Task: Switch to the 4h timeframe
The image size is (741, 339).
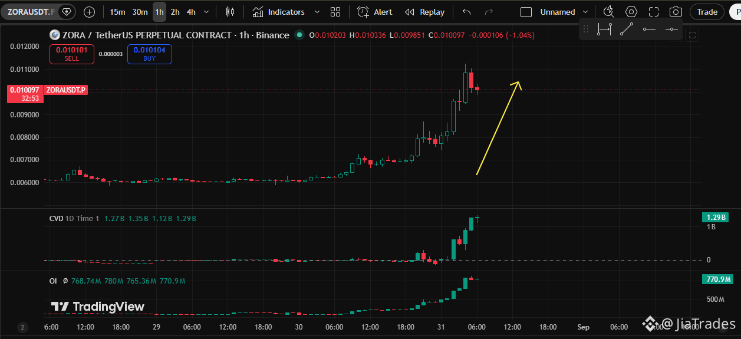Action: click(191, 12)
